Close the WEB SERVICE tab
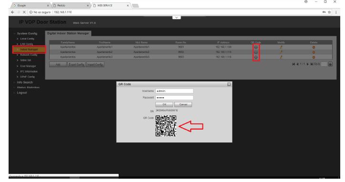 pos(128,6)
